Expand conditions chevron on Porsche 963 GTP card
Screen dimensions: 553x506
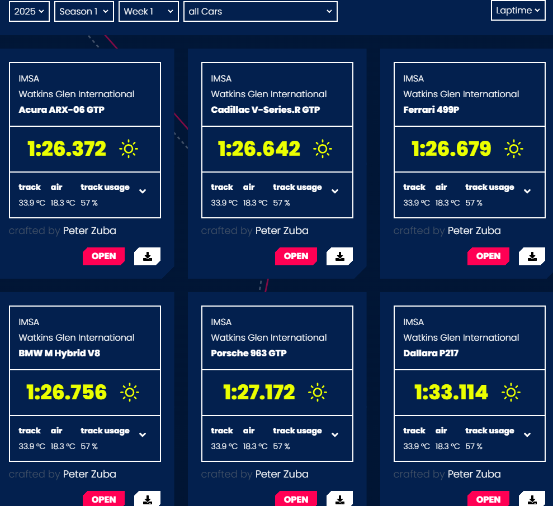pyautogui.click(x=335, y=435)
